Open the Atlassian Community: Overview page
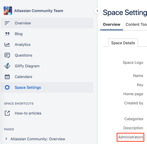 (x=38, y=139)
